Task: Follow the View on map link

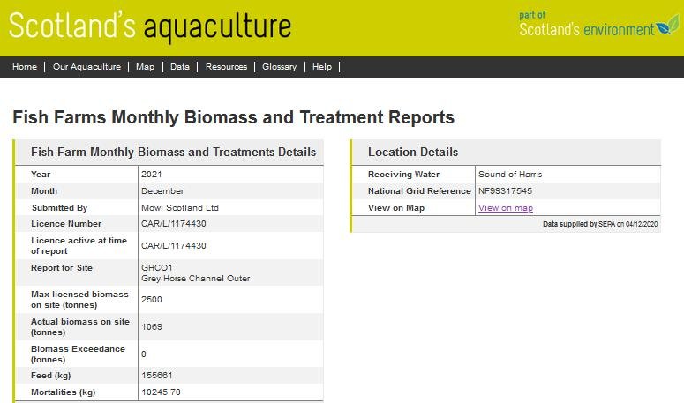Action: coord(506,208)
